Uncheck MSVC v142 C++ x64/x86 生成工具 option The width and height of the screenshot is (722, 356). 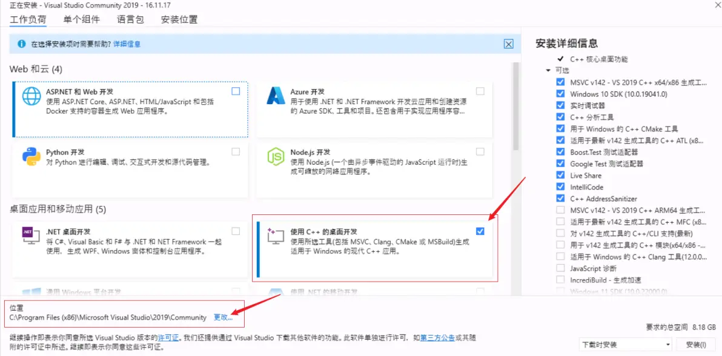(x=560, y=82)
